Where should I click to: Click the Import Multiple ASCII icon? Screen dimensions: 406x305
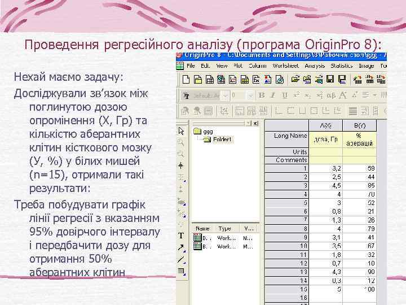coord(381,80)
